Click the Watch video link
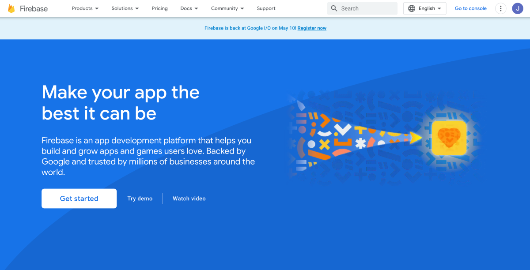 click(x=189, y=199)
